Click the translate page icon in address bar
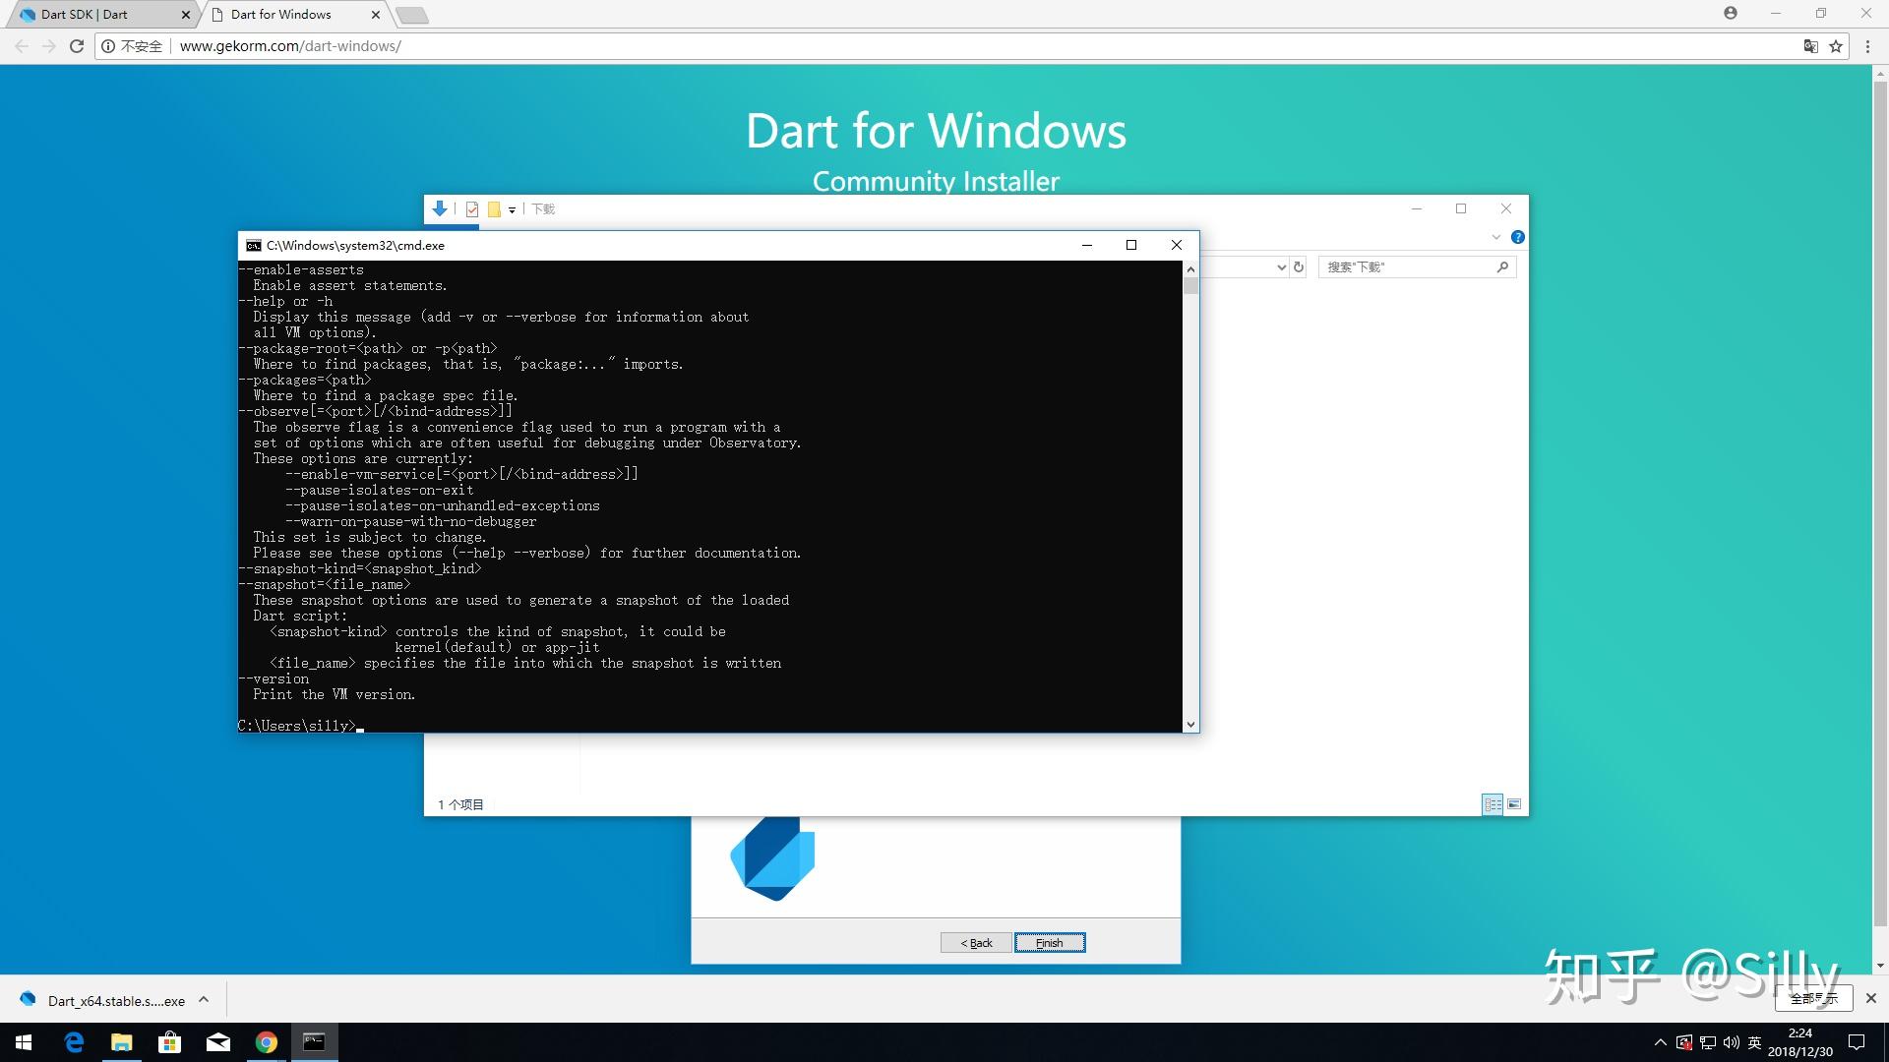Screen dimensions: 1889x1062 pos(1810,46)
